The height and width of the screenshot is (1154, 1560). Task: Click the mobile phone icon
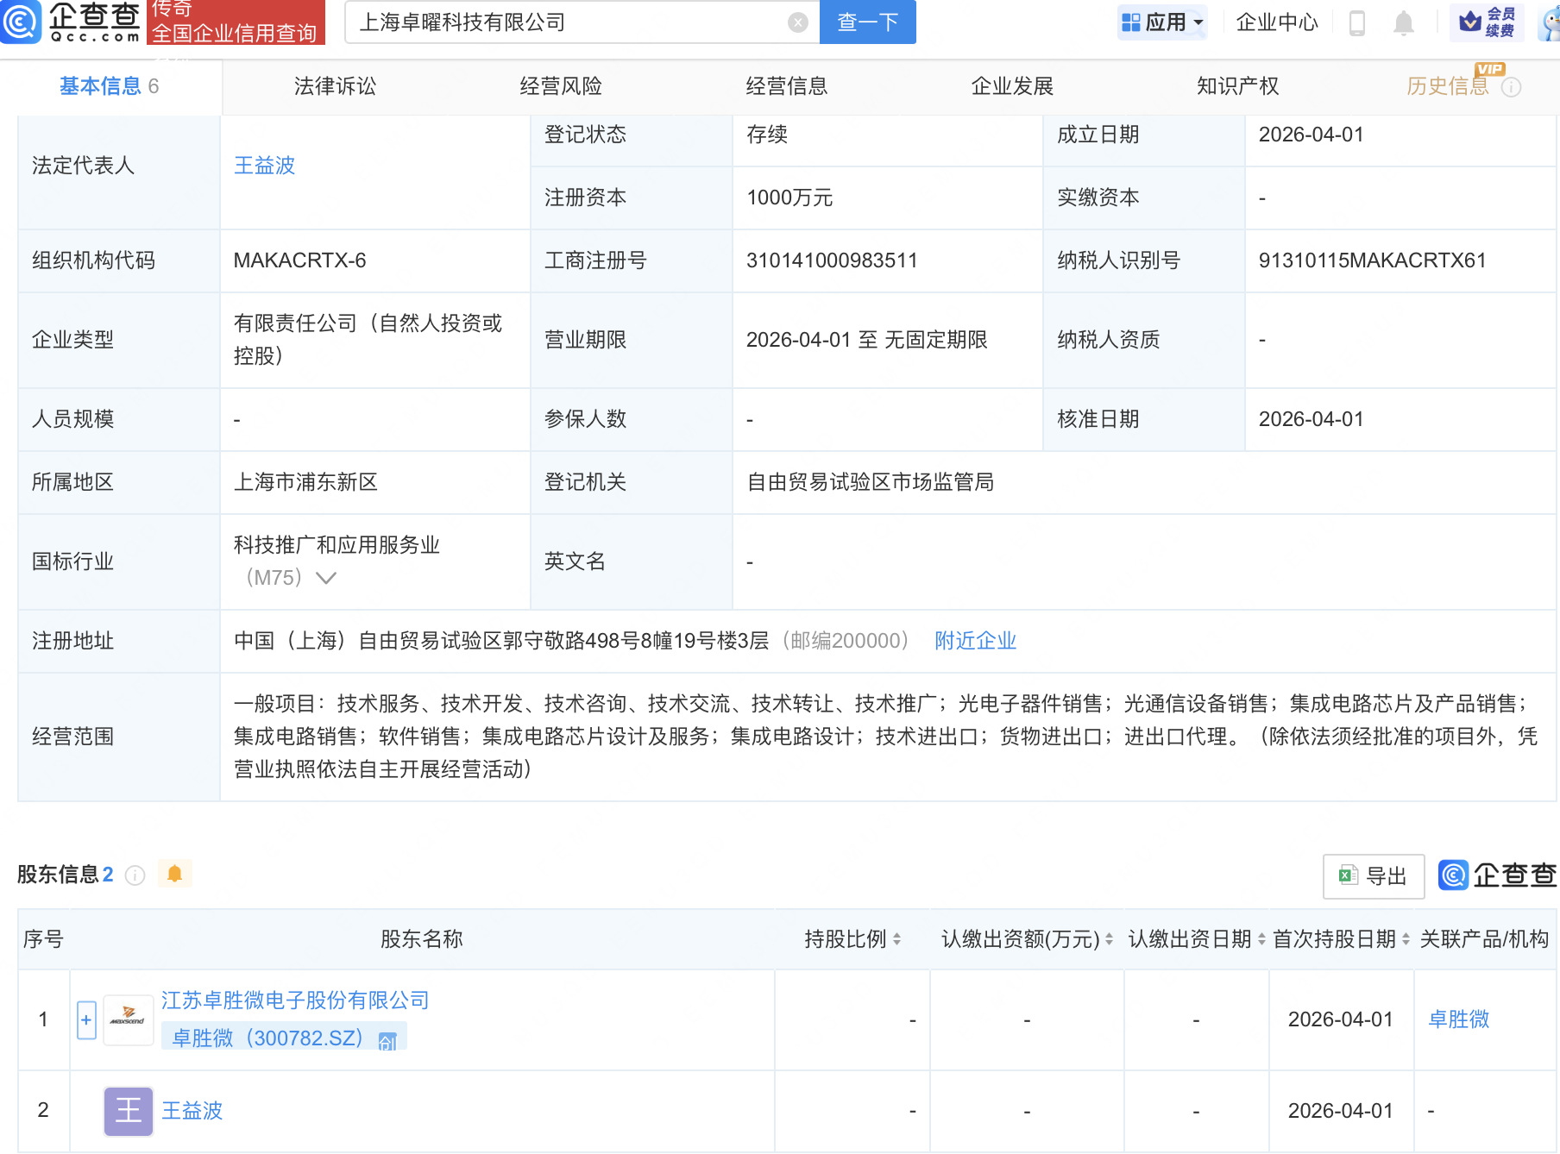[x=1356, y=23]
